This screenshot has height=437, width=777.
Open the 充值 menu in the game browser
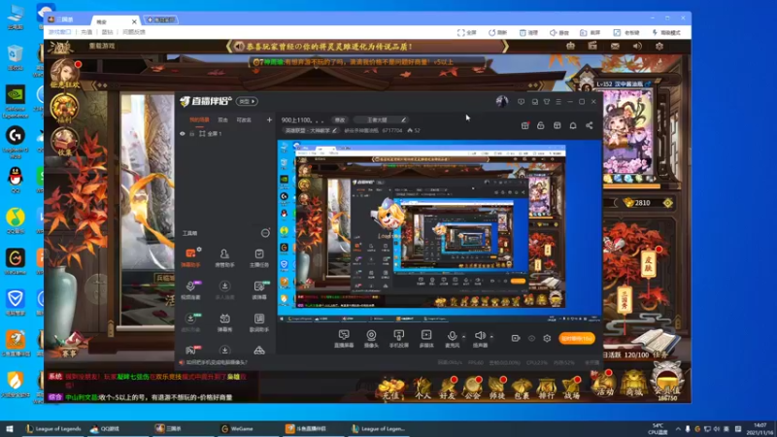pos(86,32)
